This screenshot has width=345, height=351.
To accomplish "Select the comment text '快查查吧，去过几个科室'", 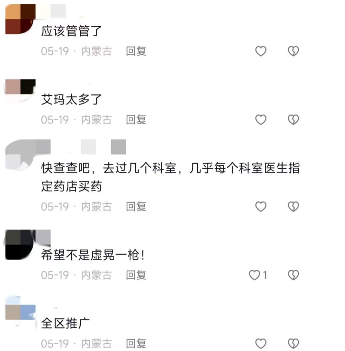I will click(109, 168).
